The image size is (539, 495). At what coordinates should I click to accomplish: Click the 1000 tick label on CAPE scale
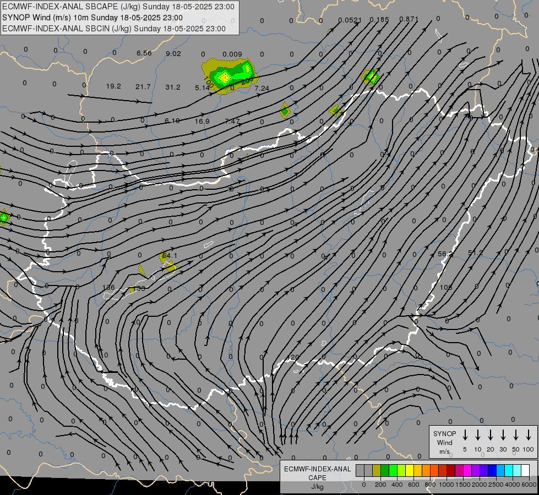click(447, 485)
